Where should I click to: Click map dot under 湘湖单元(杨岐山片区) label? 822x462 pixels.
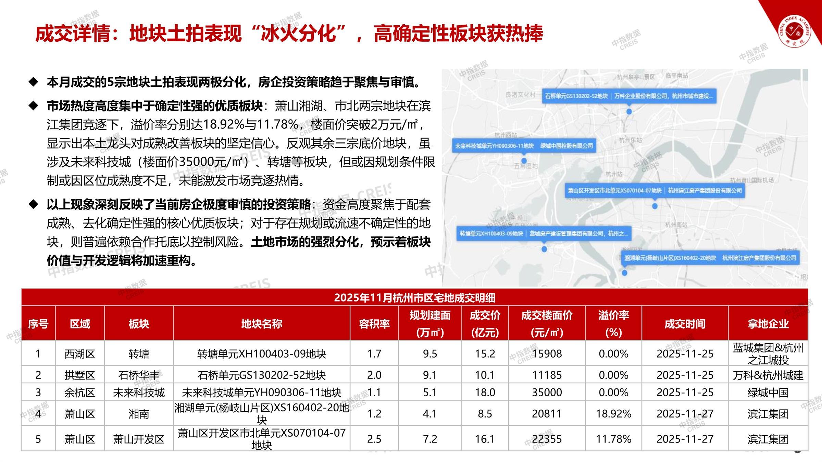(624, 273)
